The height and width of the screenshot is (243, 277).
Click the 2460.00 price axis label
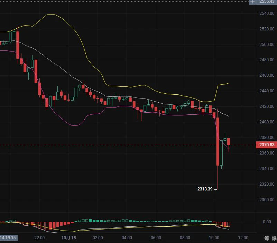click(267, 75)
